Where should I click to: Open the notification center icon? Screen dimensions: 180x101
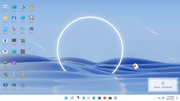[177, 98]
